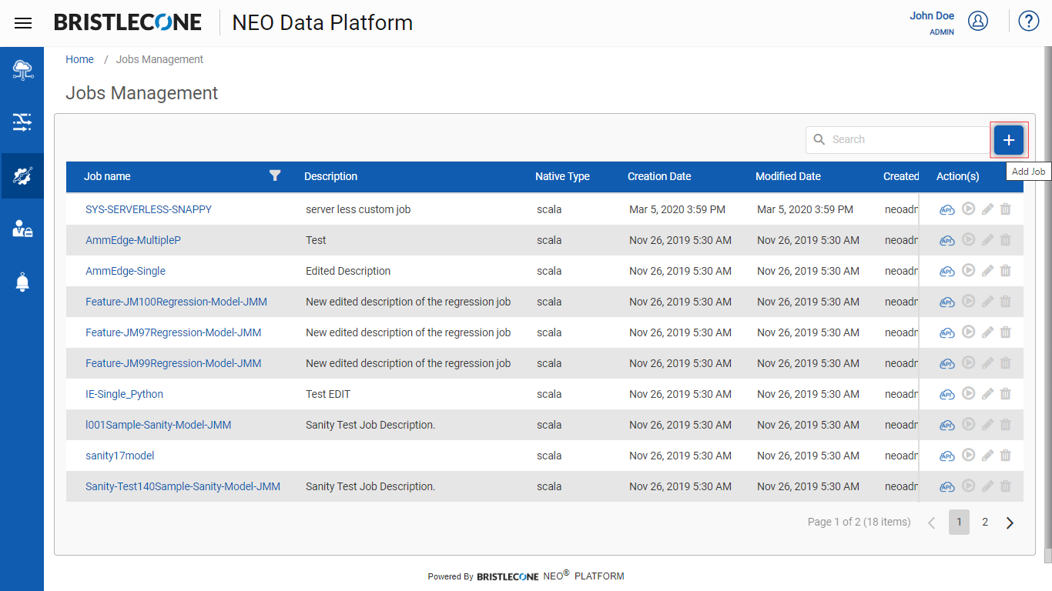Select pagination page 1
Viewport: 1052px width, 591px height.
click(959, 522)
